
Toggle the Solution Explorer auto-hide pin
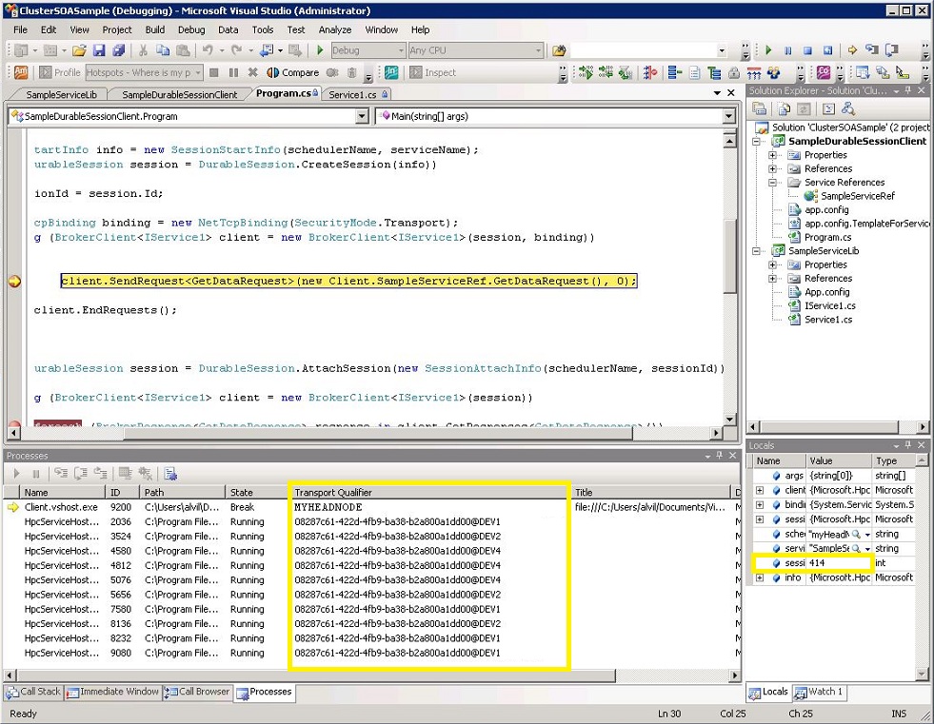906,91
